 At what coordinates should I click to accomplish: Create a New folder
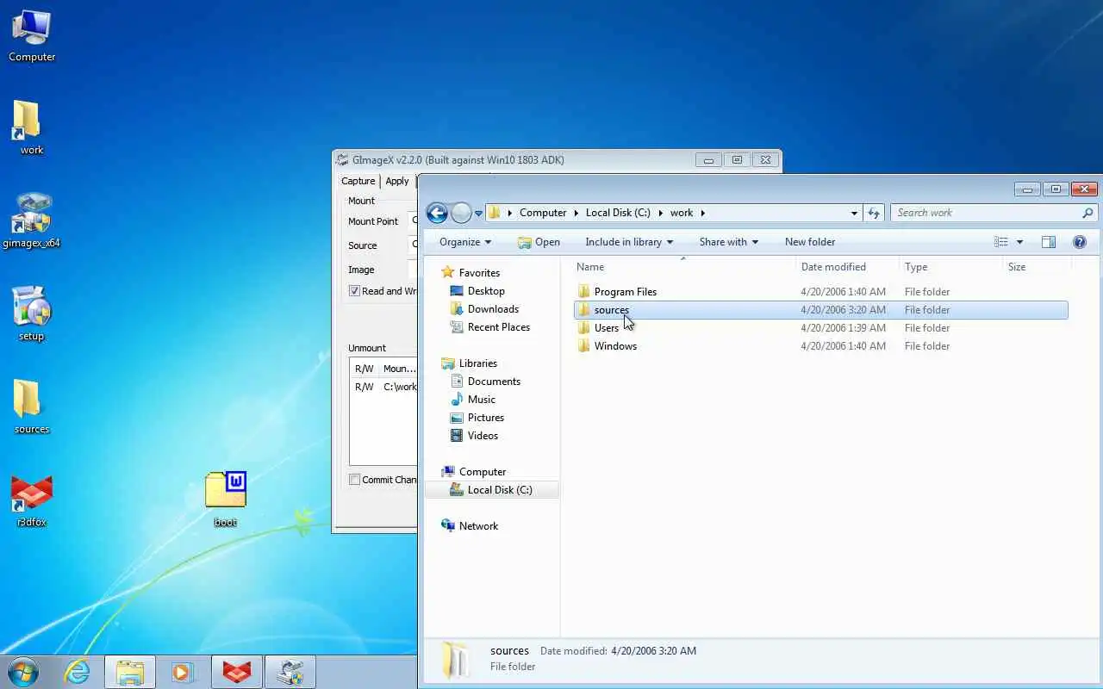tap(810, 242)
